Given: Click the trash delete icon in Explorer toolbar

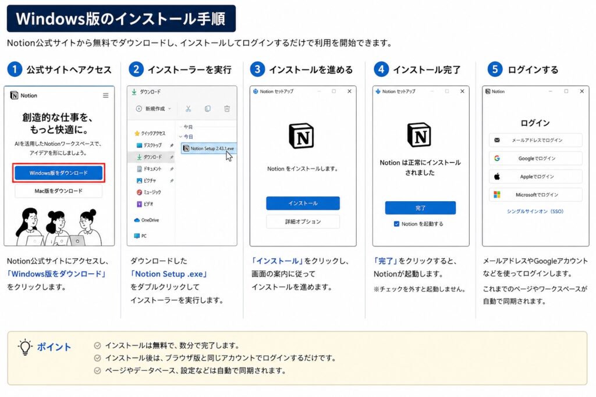Looking at the screenshot, I should [x=227, y=109].
